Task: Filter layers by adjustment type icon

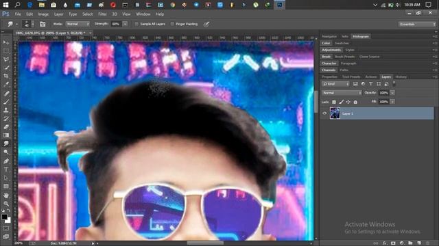Action: [x=363, y=84]
